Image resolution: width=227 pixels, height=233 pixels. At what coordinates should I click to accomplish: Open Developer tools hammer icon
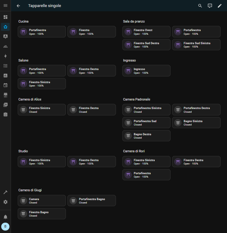[x=5, y=192]
